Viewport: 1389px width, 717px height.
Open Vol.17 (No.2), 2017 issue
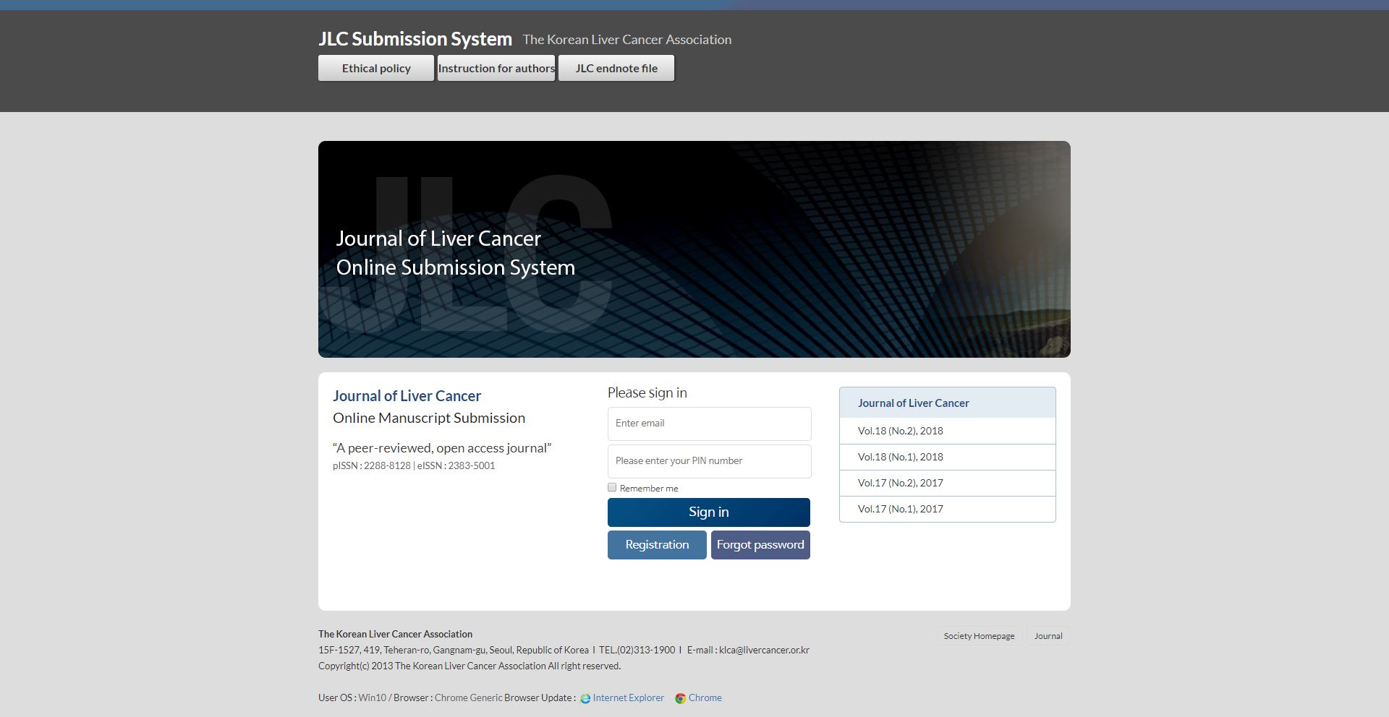(x=900, y=483)
